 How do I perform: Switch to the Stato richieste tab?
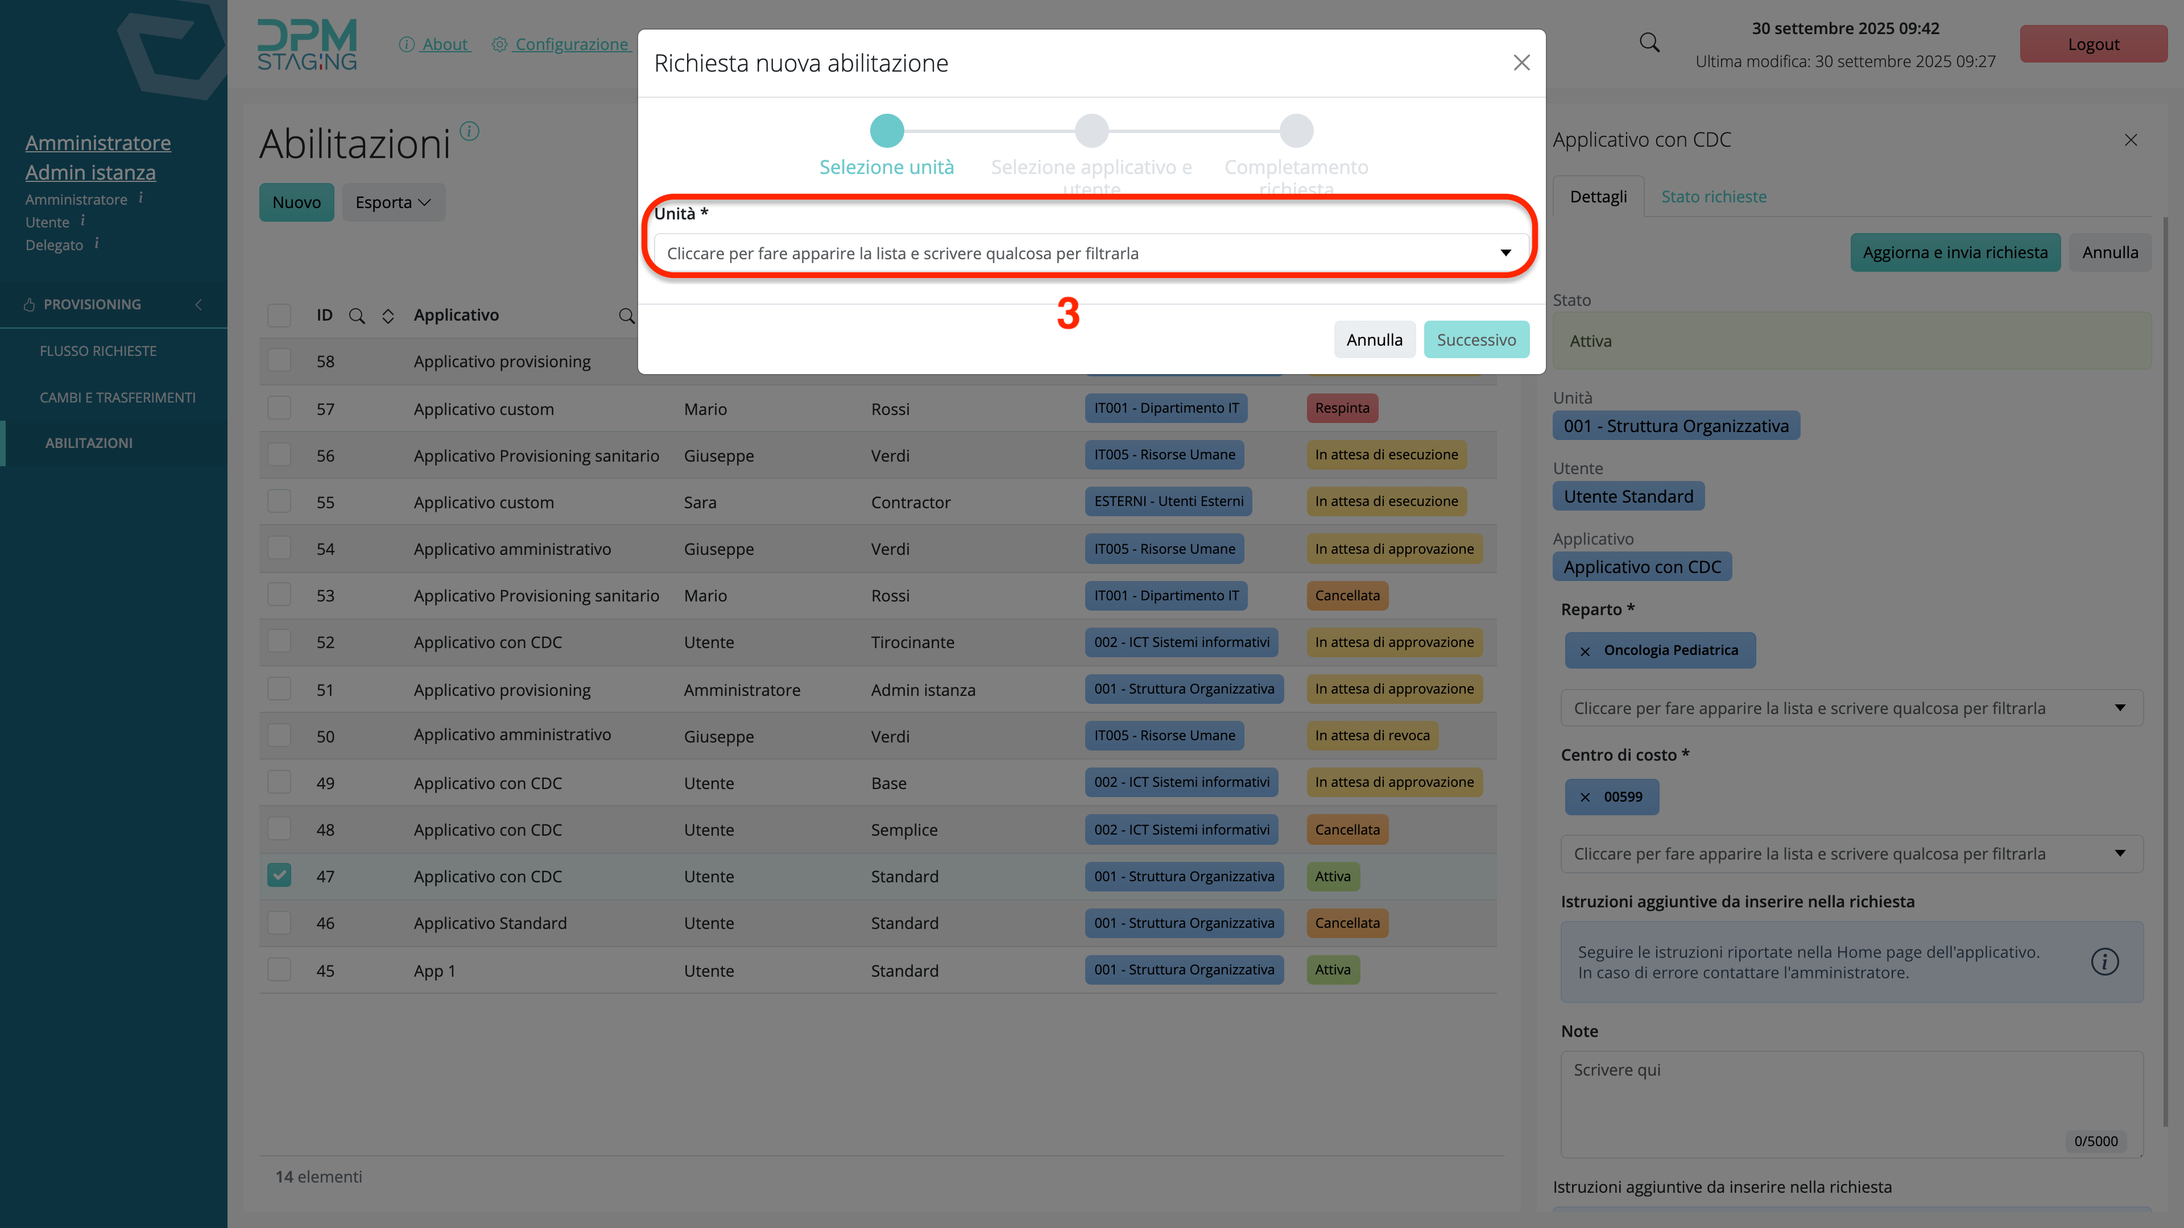pyautogui.click(x=1714, y=197)
